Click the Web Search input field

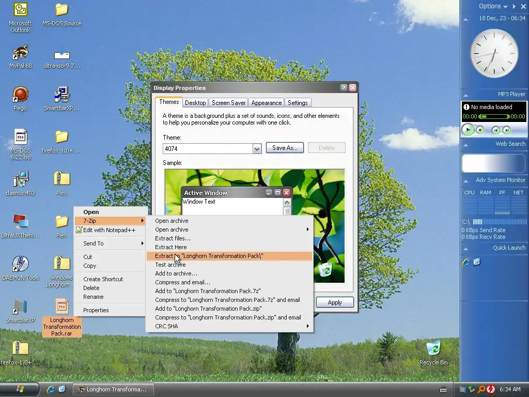point(493,163)
